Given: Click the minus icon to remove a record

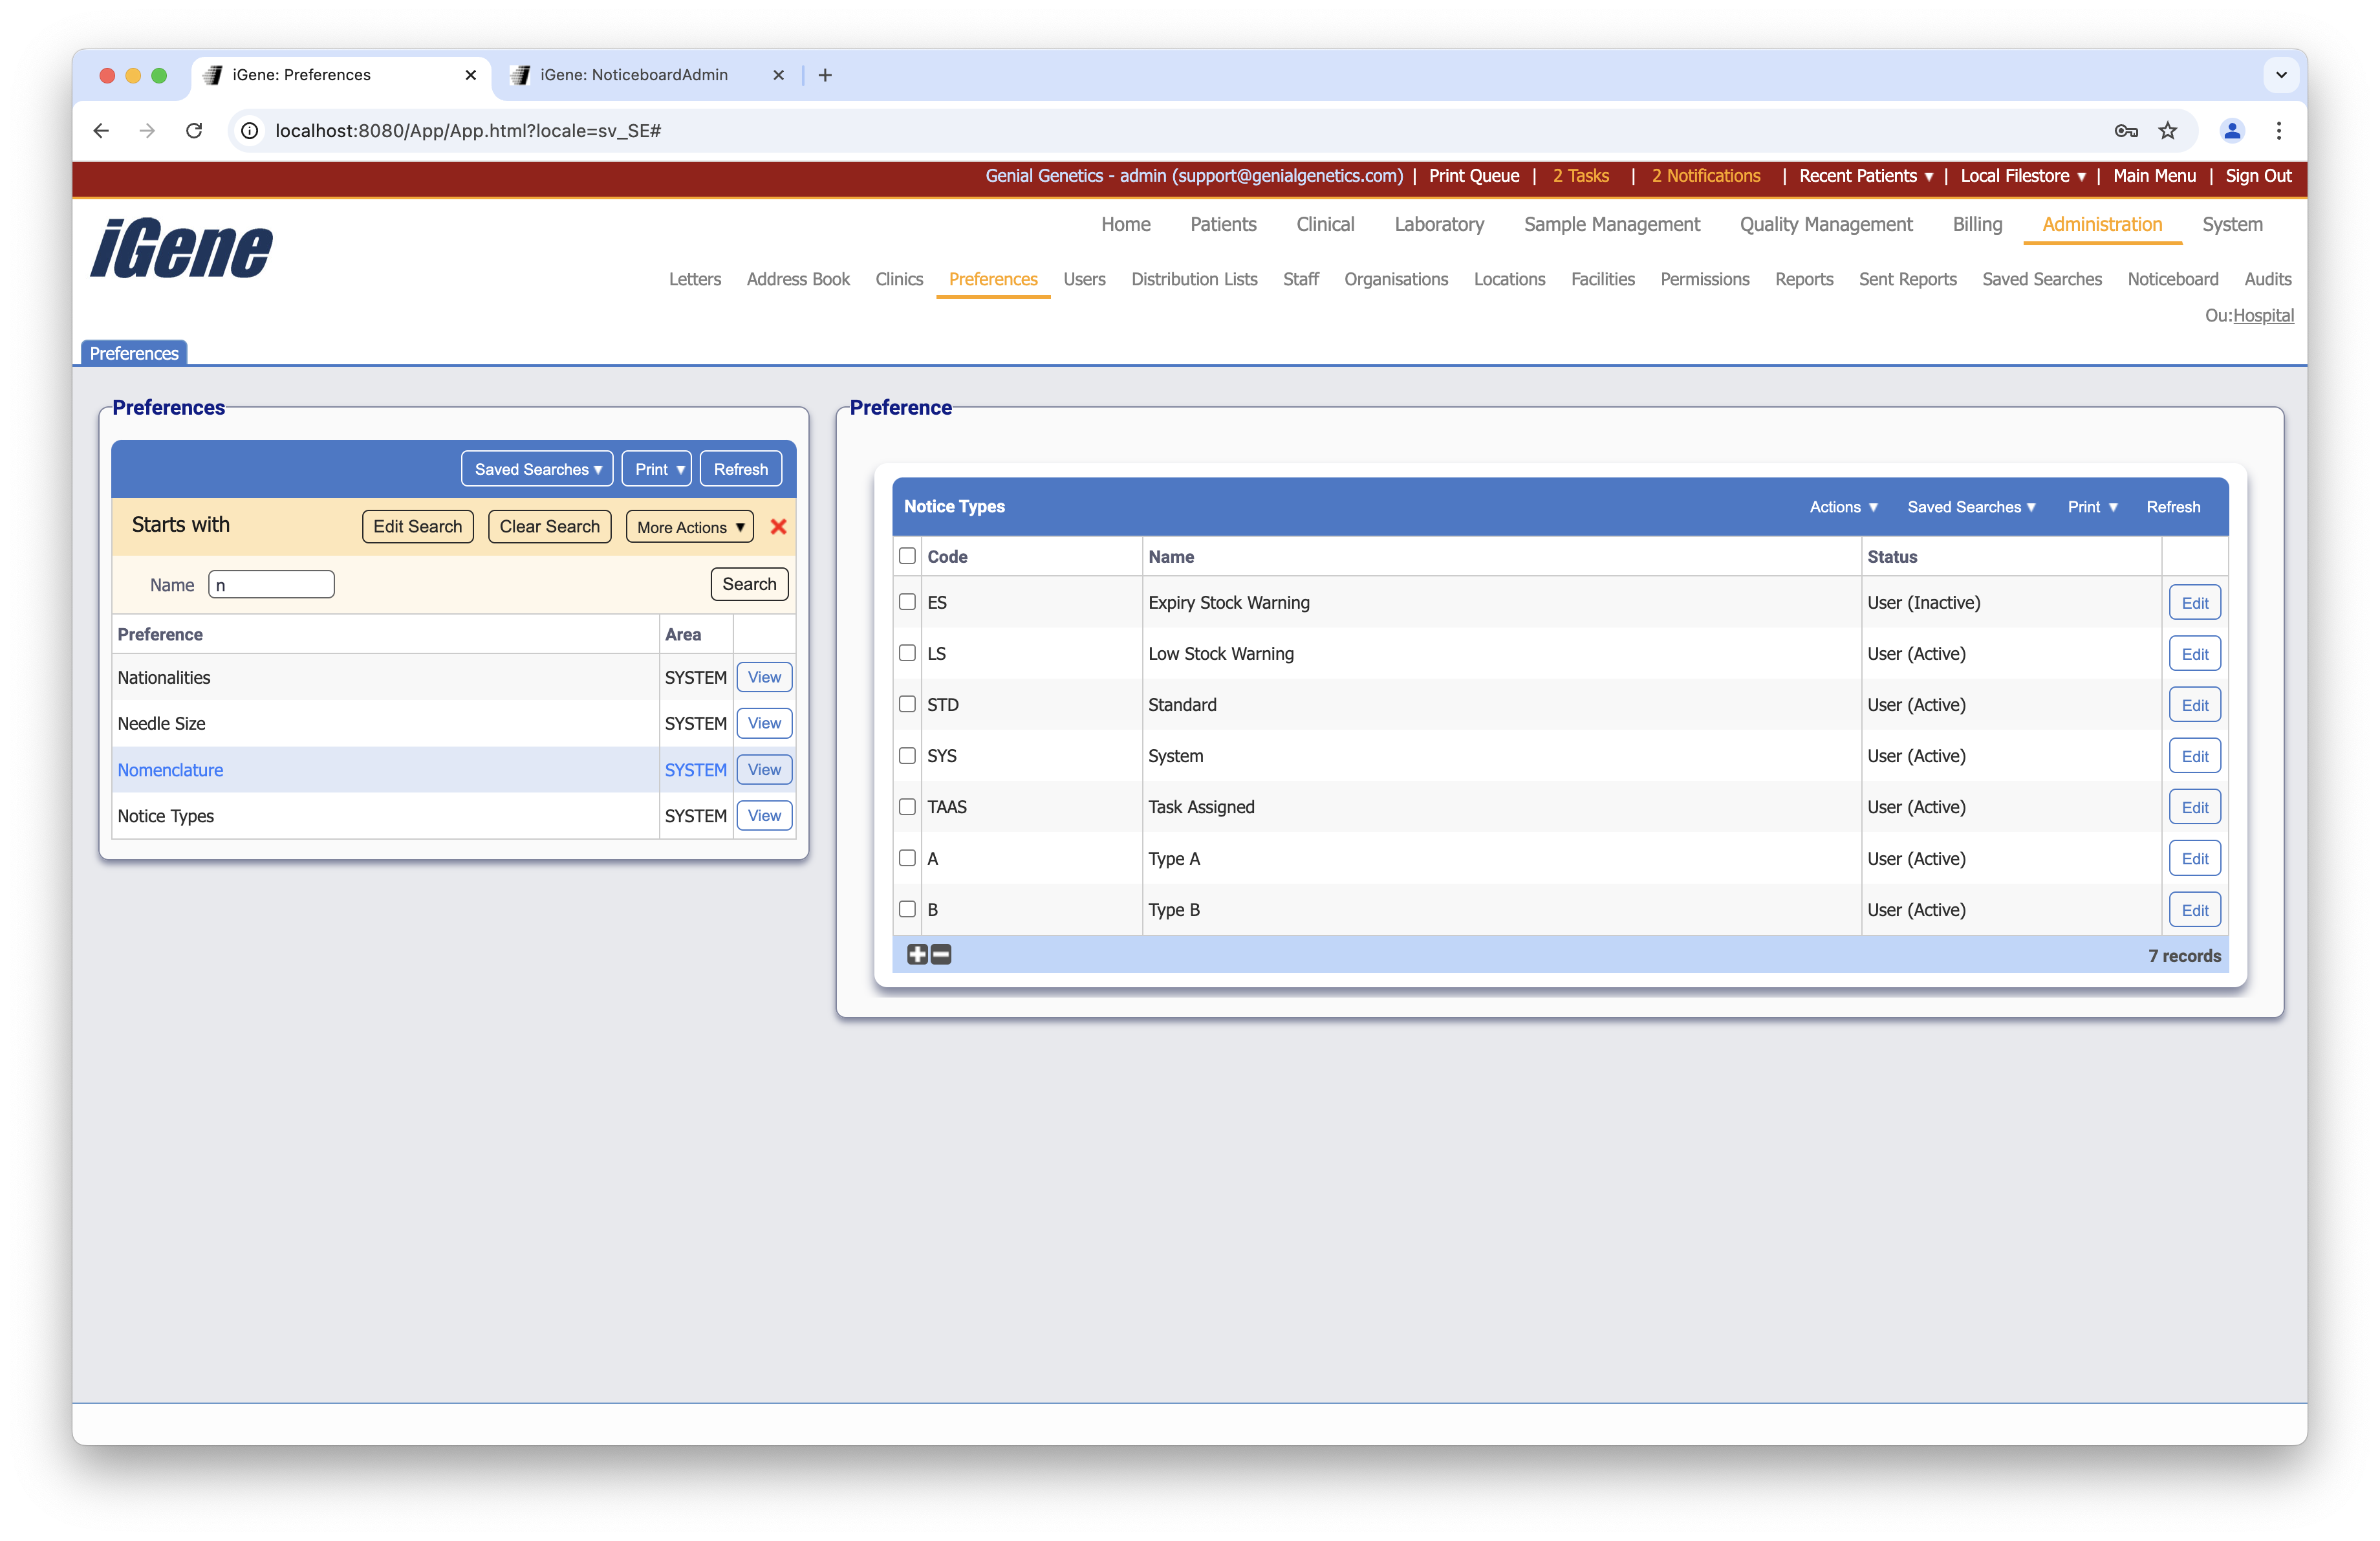Looking at the screenshot, I should tap(941, 954).
